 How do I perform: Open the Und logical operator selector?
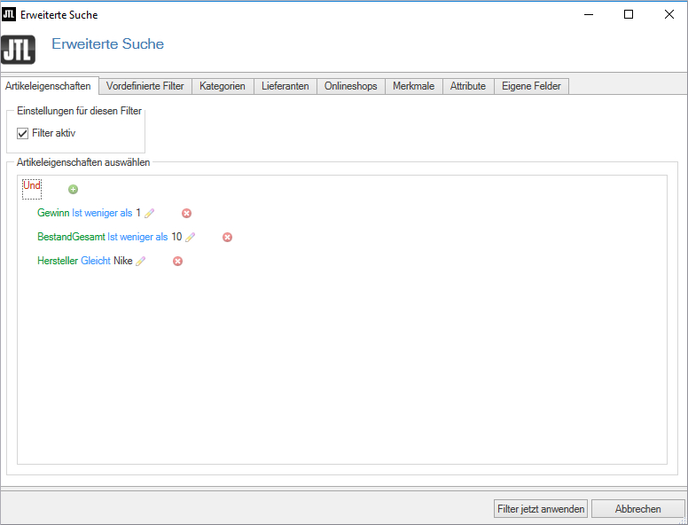(x=32, y=186)
